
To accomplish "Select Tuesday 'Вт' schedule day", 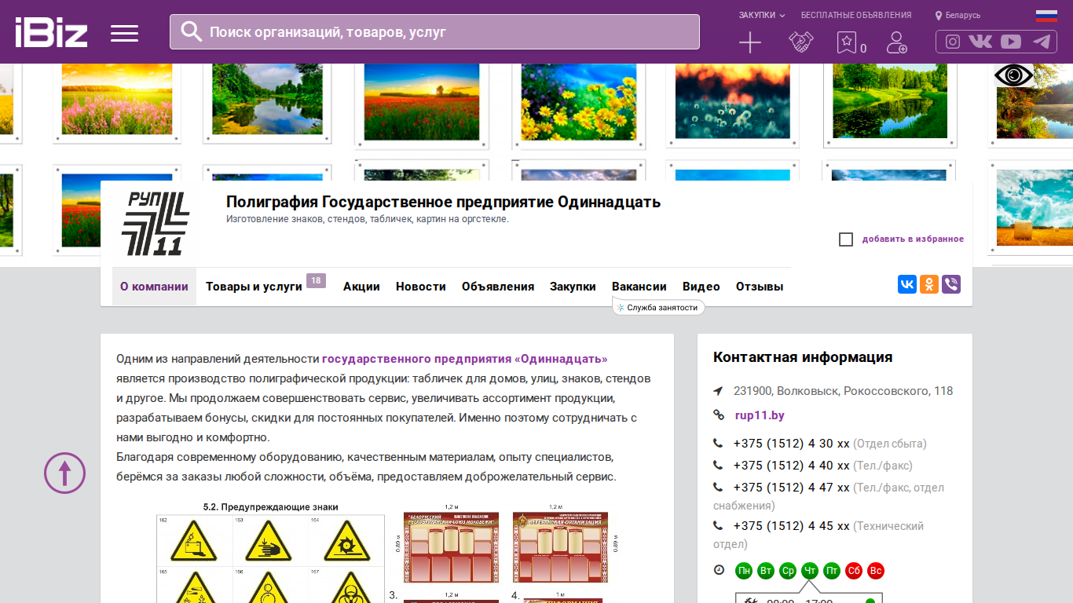I will tap(766, 571).
